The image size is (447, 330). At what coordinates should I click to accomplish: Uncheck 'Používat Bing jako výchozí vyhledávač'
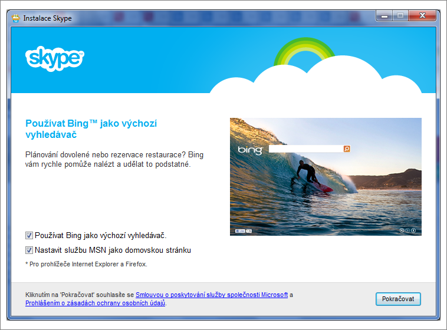coord(29,235)
